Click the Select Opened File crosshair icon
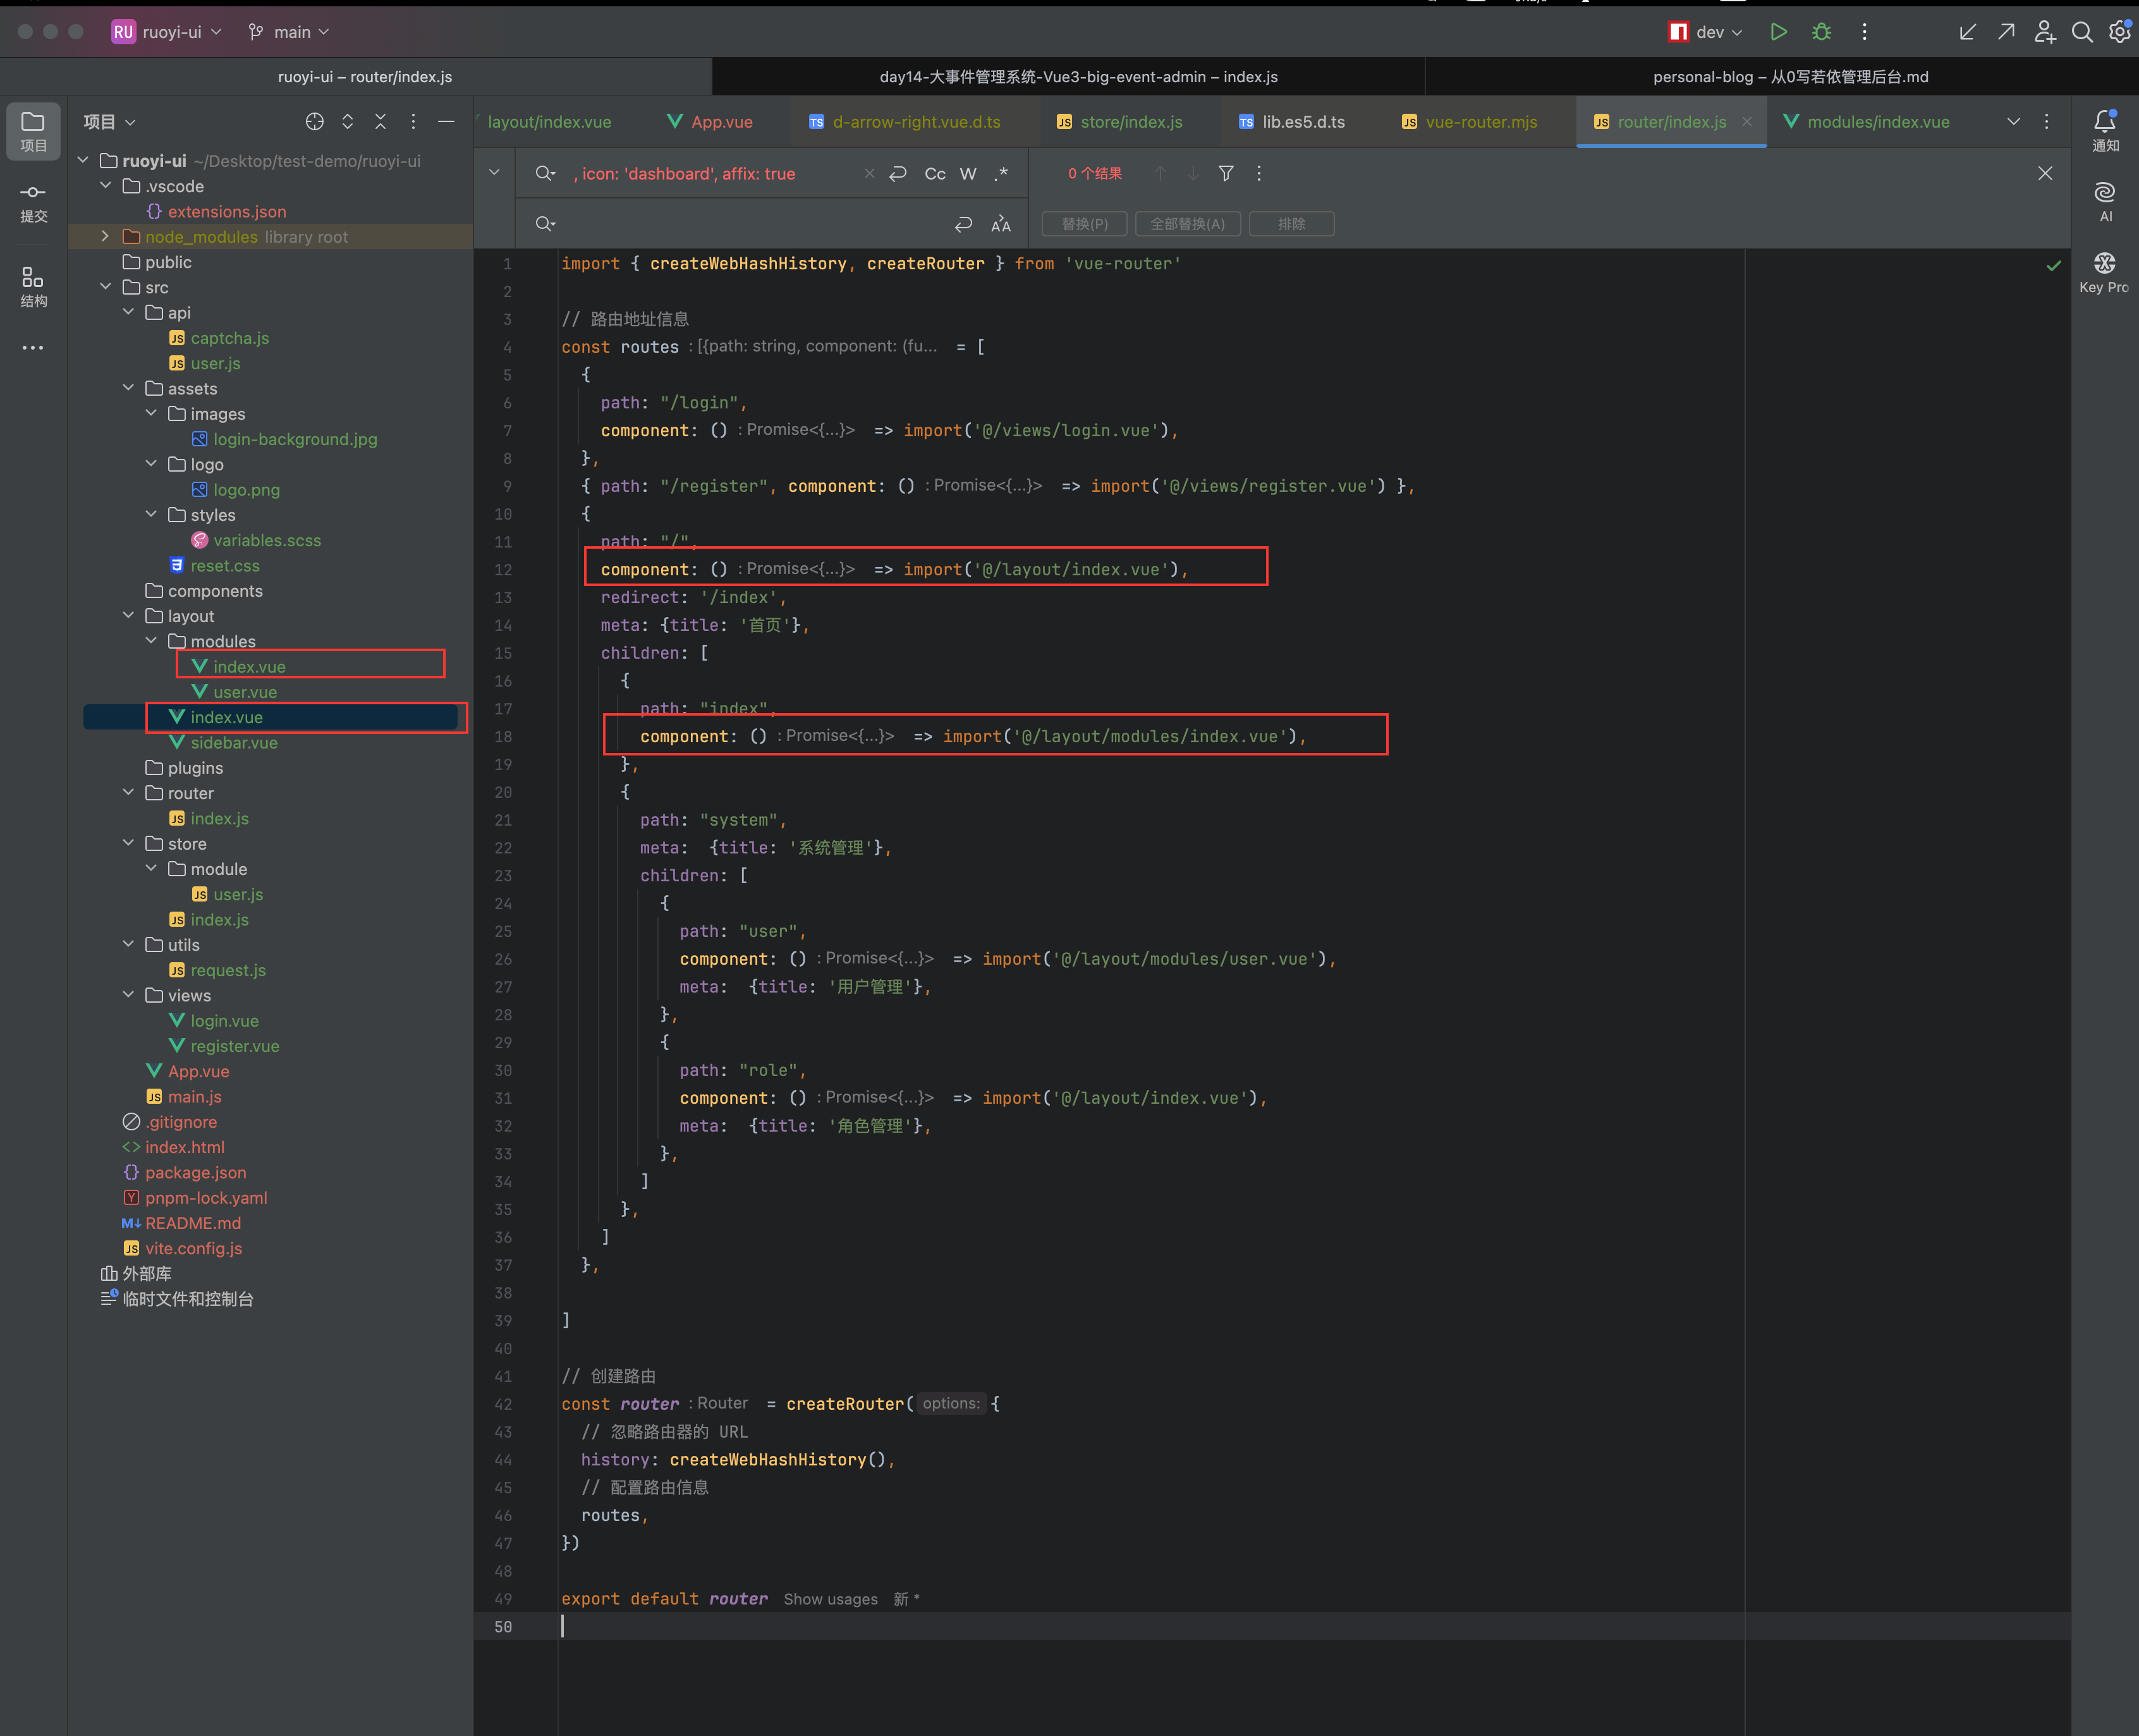The height and width of the screenshot is (1736, 2139). (315, 122)
